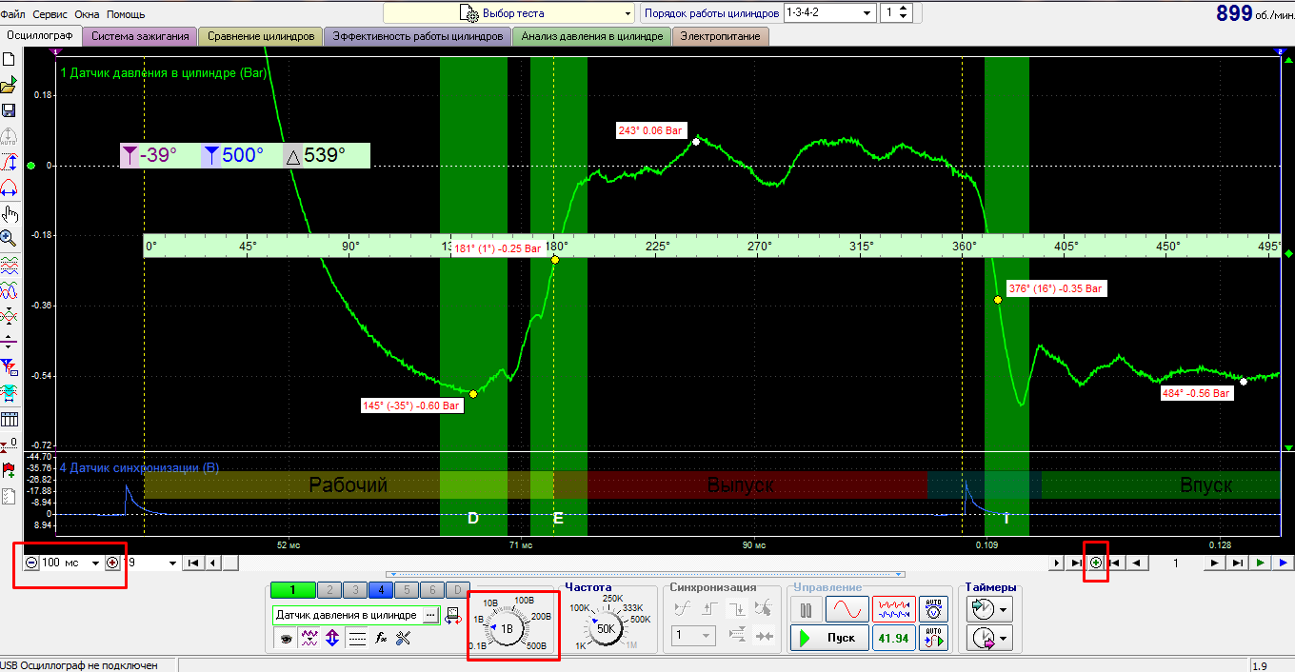This screenshot has height=672, width=1295.
Task: Click the overlapping sine waves icon
Action: 9,290
